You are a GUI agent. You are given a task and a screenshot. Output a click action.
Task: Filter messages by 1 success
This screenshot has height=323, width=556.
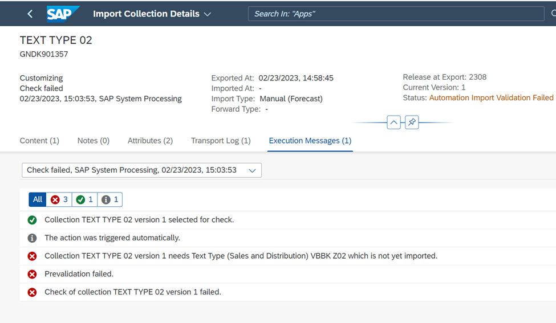(x=85, y=199)
